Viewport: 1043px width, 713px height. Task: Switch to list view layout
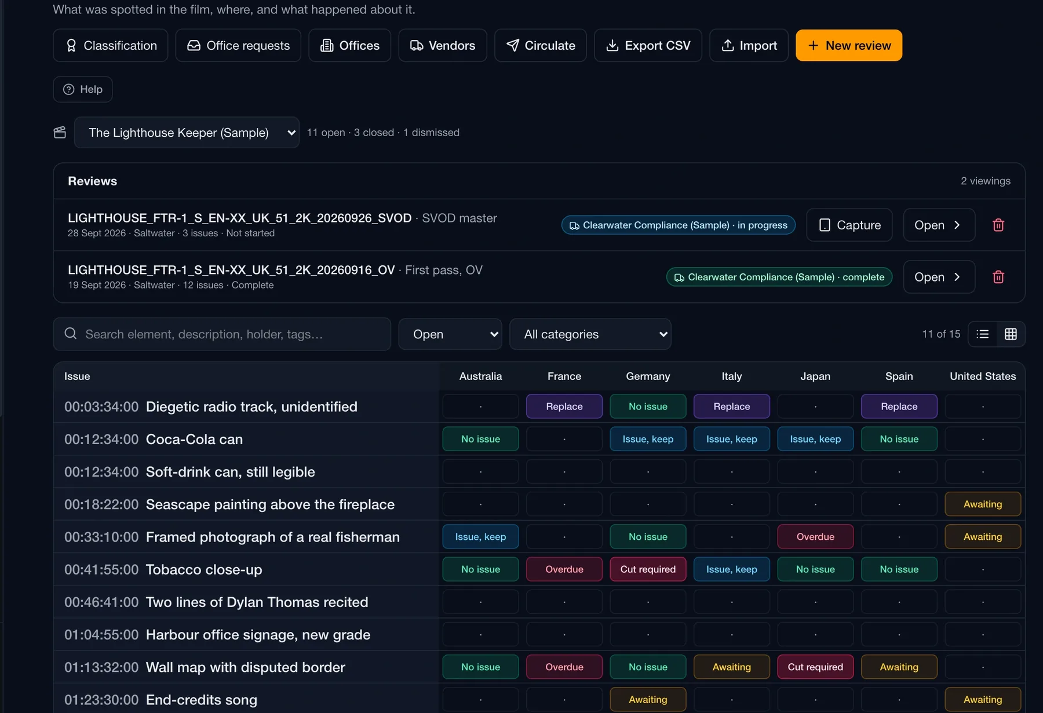click(982, 334)
